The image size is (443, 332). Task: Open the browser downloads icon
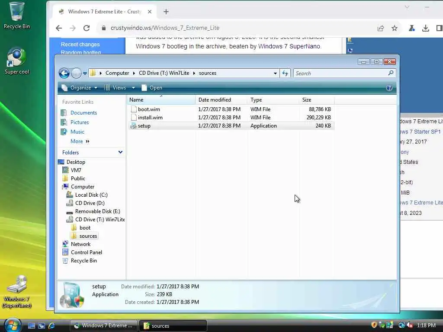pos(426,28)
